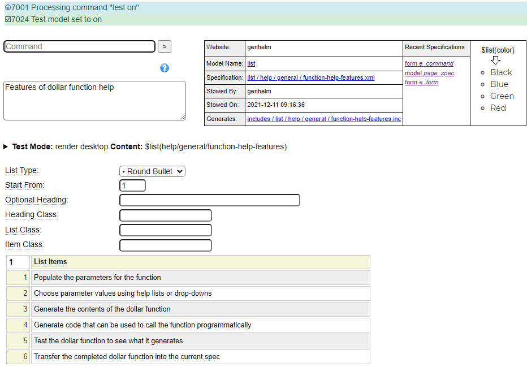Open recent spec form e_command
Image resolution: width=527 pixels, height=367 pixels.
tap(429, 64)
